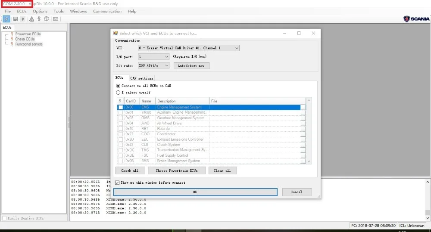The width and height of the screenshot is (431, 232).
Task: Click the Gearbox Management System description
Action: tap(181, 118)
